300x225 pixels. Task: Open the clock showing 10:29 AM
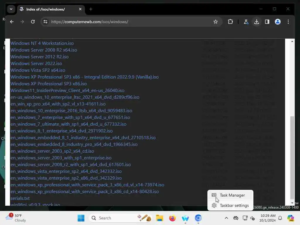coord(268,218)
